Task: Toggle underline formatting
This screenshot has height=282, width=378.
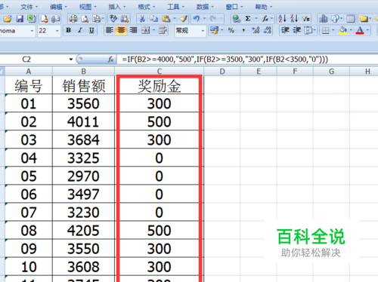Action: coord(91,31)
